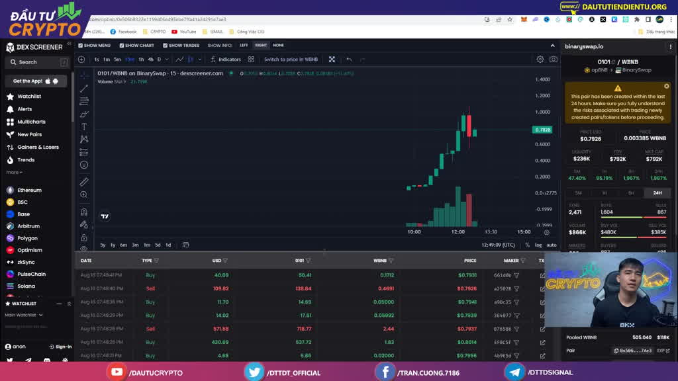The height and width of the screenshot is (381, 678).
Task: Open the Type column filter
Action: pyautogui.click(x=156, y=261)
